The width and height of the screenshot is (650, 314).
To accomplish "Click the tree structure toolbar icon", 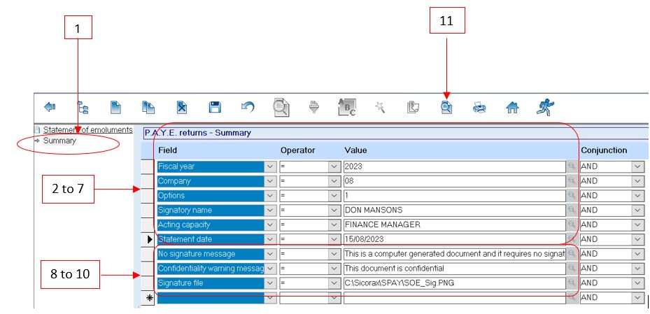I will 83,107.
